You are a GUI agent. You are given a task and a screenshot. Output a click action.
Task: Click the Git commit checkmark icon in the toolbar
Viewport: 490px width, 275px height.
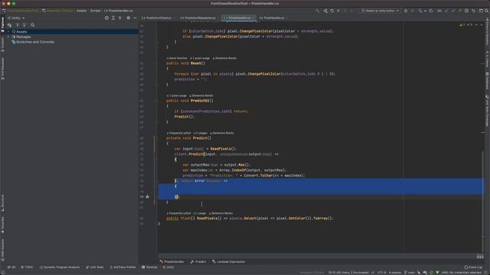point(453,11)
